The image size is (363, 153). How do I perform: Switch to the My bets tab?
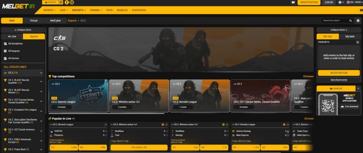pos(350,36)
